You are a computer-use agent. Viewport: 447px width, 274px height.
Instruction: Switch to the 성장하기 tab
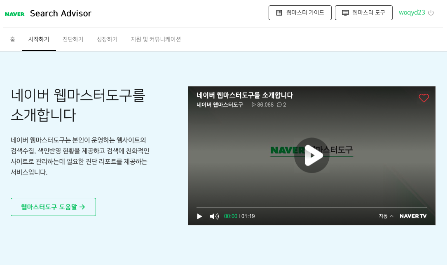click(107, 39)
